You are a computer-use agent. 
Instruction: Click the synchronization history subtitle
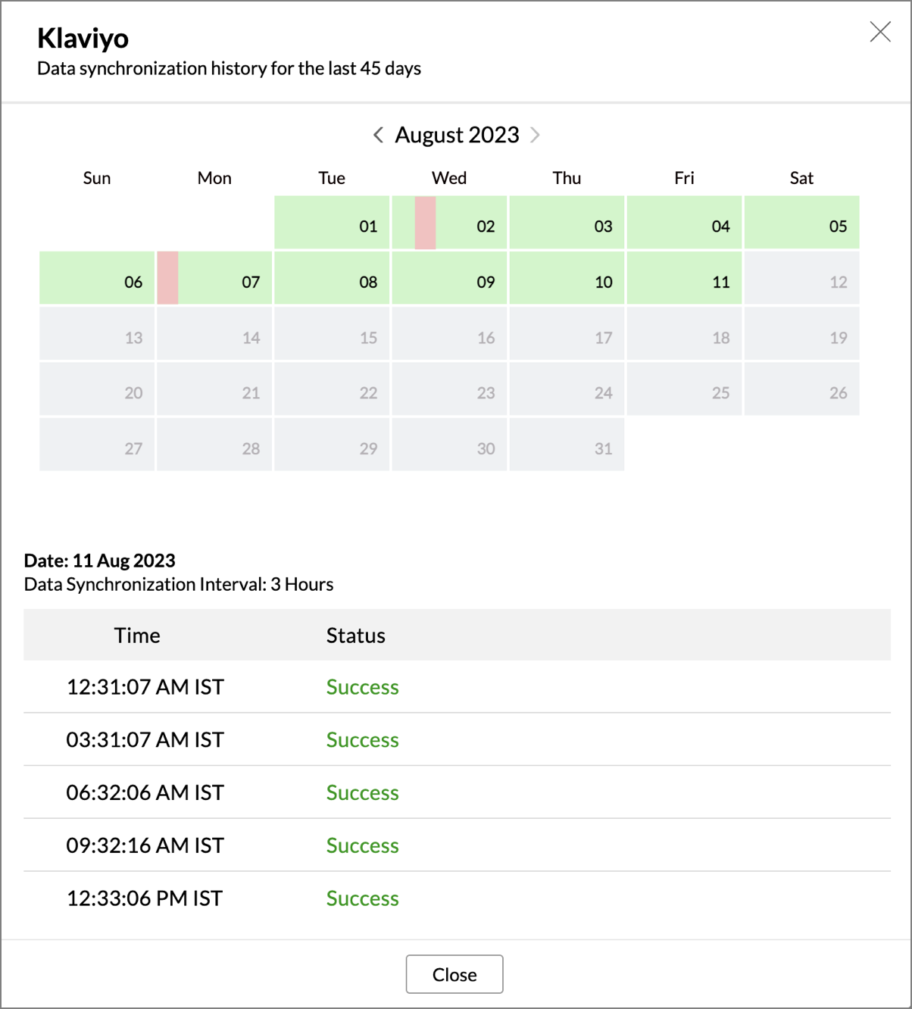230,68
